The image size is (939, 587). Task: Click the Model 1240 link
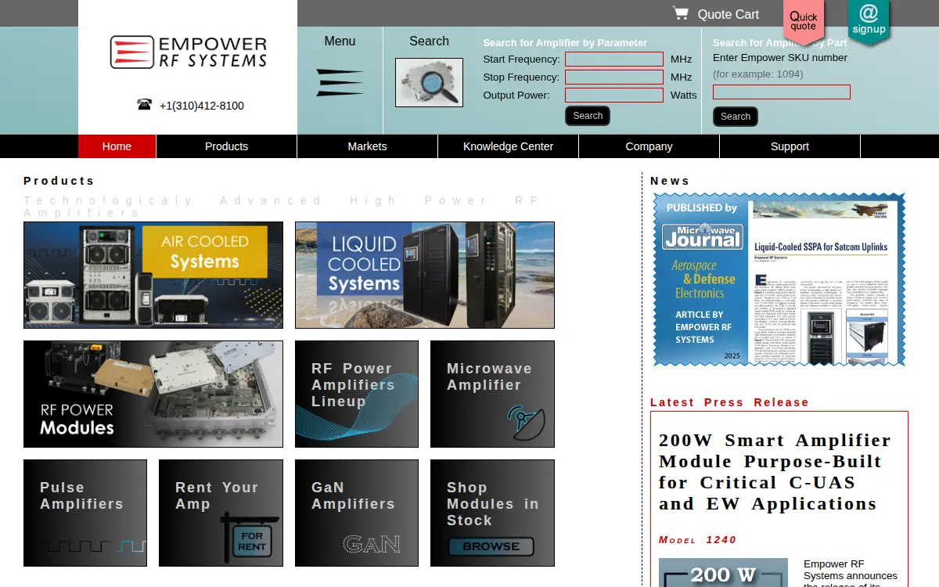[x=697, y=540]
